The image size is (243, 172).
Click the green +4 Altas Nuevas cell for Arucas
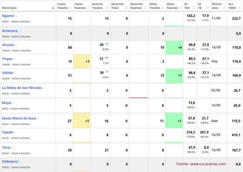click(x=174, y=48)
